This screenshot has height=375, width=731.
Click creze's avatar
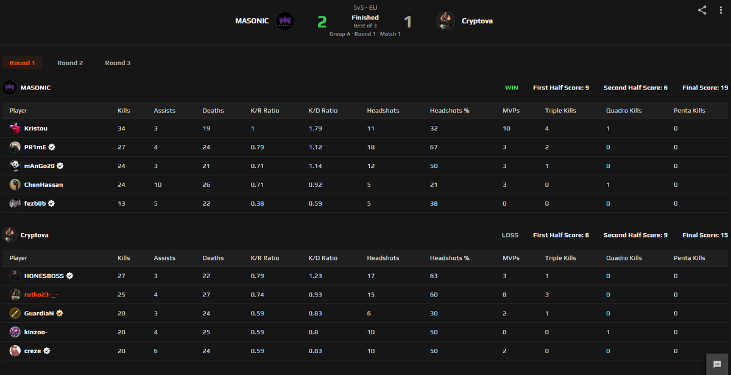pyautogui.click(x=15, y=351)
